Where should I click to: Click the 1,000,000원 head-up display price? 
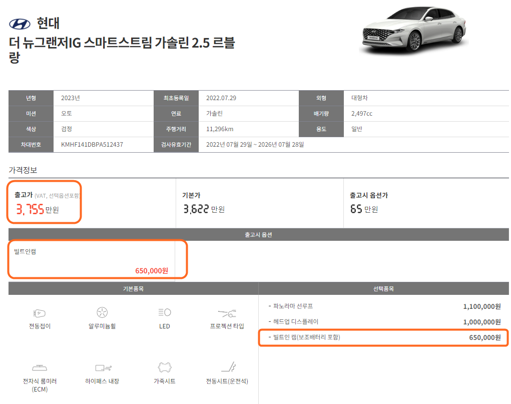tap(482, 322)
